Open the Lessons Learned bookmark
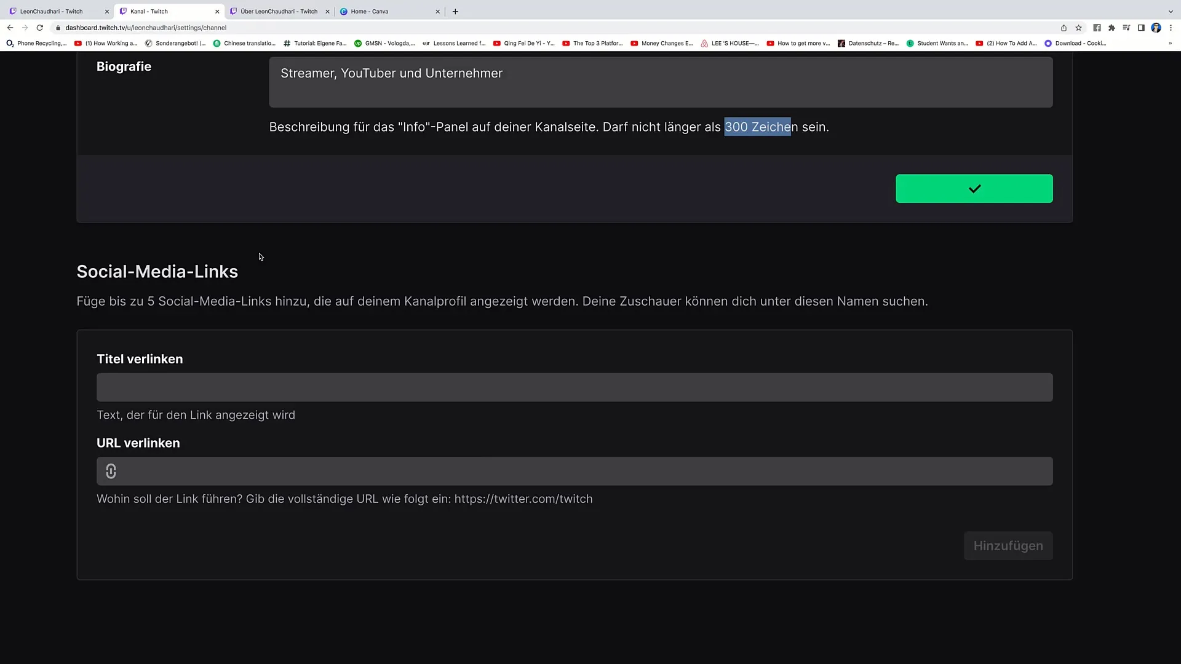The height and width of the screenshot is (664, 1181). (454, 43)
